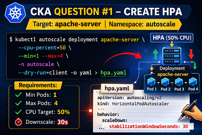
Task: Click the 'scaleDown:' yaml line
Action: pyautogui.click(x=115, y=120)
